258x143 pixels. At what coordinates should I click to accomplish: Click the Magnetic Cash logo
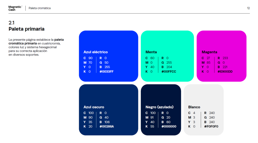(x=15, y=8)
